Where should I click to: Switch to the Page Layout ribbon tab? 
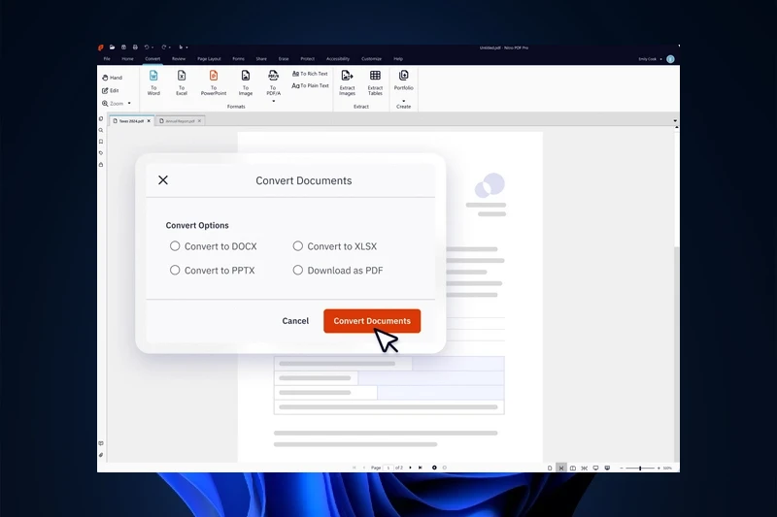209,59
